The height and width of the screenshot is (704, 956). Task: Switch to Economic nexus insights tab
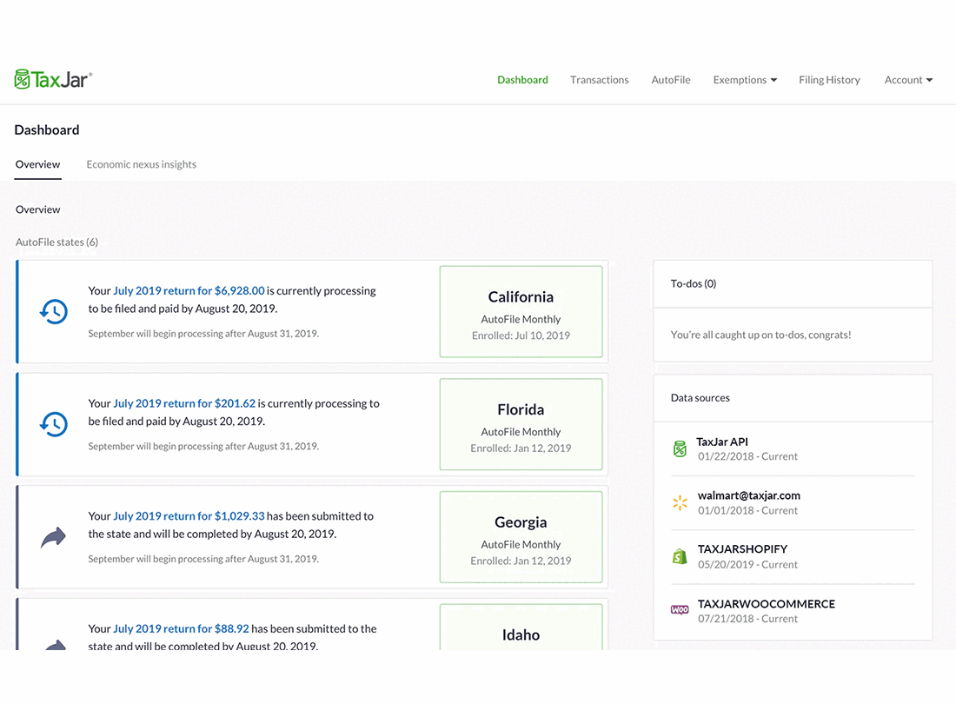142,164
